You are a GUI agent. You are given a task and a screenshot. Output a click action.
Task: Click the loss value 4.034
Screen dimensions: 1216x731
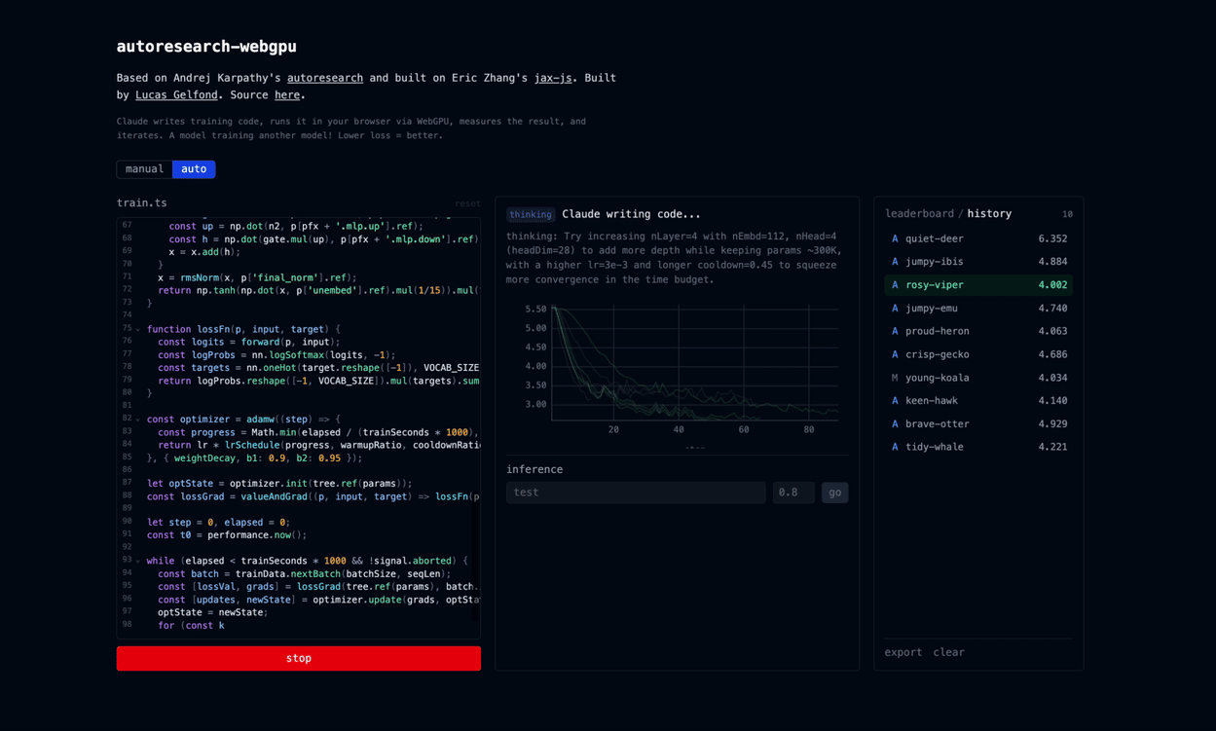pos(1052,378)
